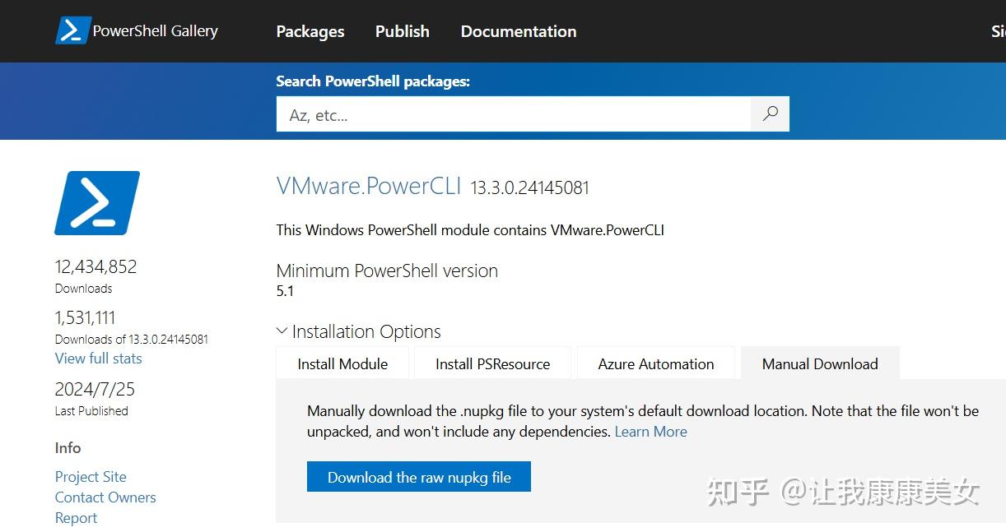The width and height of the screenshot is (1006, 532).
Task: Click the Report link
Action: coord(76,518)
